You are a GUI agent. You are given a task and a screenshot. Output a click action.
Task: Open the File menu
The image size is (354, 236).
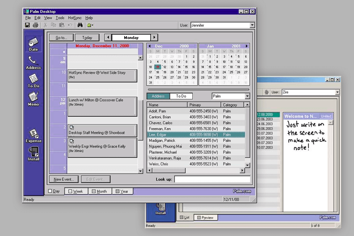tap(28, 18)
